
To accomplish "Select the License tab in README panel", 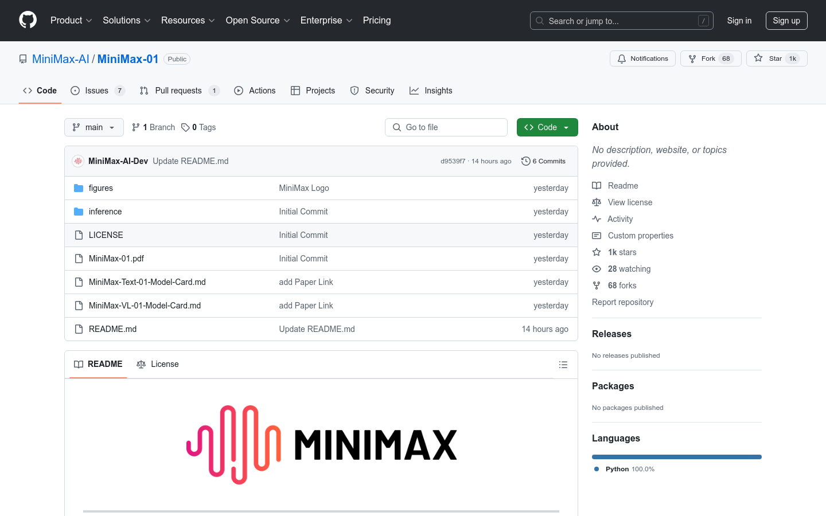I will click(158, 364).
